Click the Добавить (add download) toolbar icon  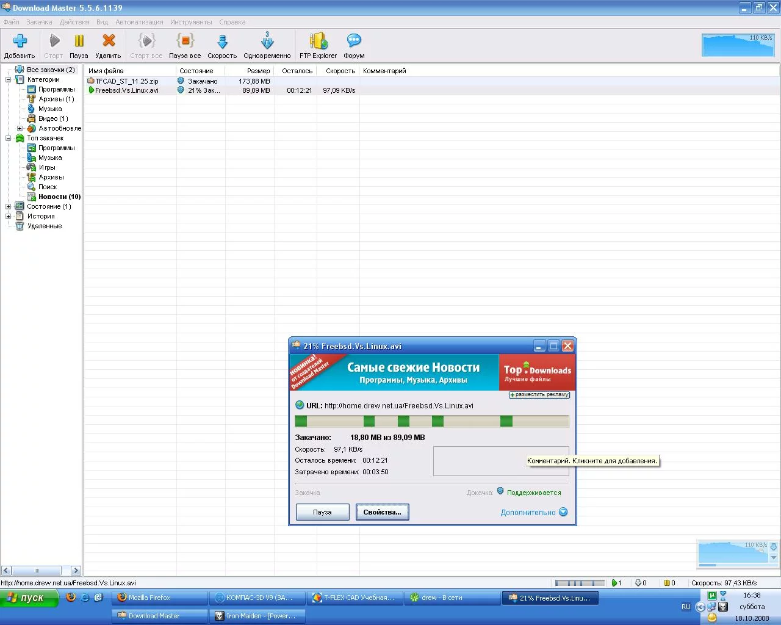tap(20, 46)
